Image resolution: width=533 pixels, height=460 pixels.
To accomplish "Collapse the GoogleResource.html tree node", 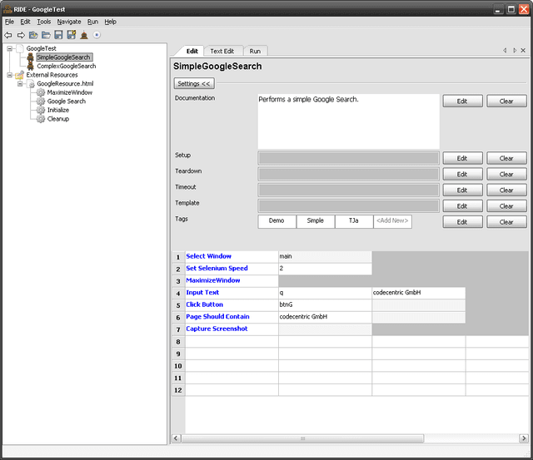I will (x=20, y=84).
